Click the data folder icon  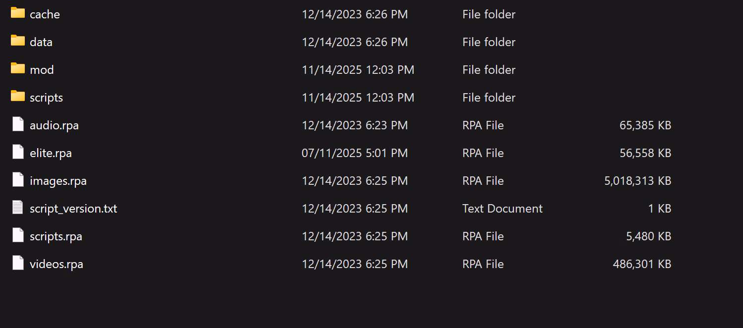(x=18, y=41)
